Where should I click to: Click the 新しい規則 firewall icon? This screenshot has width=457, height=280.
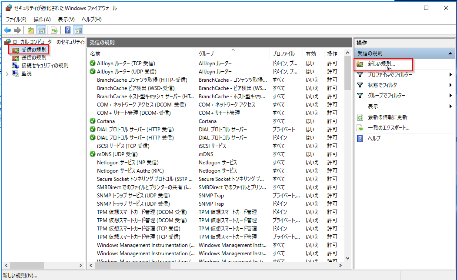point(360,64)
